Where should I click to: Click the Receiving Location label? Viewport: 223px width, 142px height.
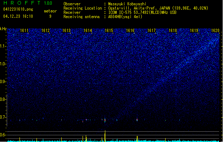(x=83, y=8)
